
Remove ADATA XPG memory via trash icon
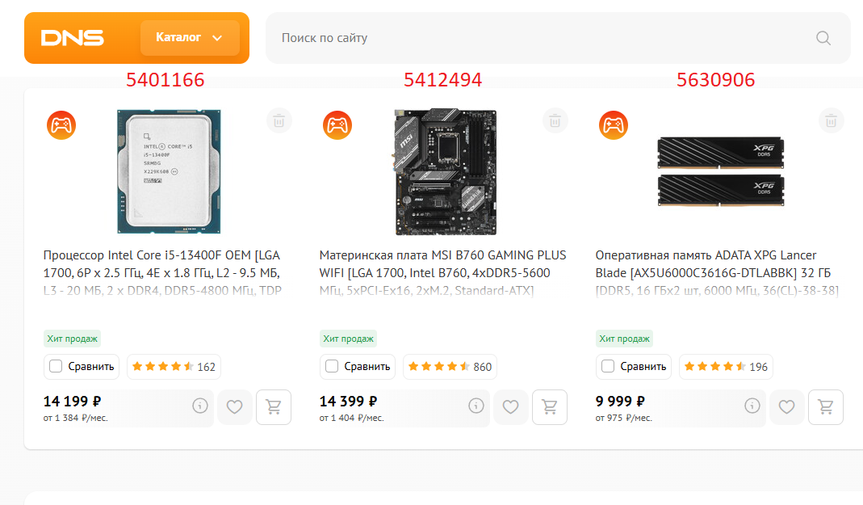(831, 120)
